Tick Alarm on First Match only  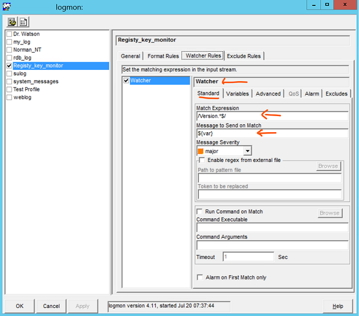click(200, 277)
